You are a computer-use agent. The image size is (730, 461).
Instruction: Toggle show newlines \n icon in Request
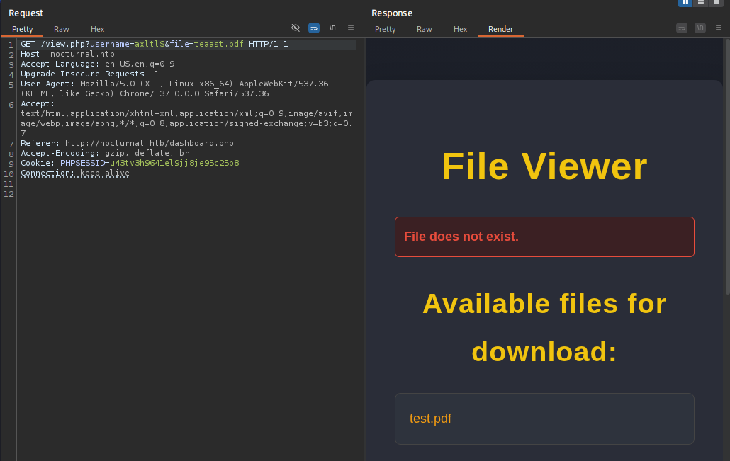click(332, 28)
